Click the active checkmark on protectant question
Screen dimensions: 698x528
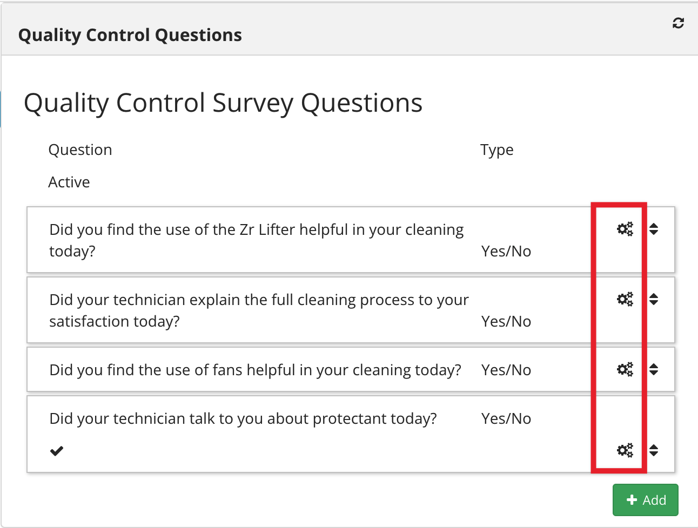click(57, 451)
